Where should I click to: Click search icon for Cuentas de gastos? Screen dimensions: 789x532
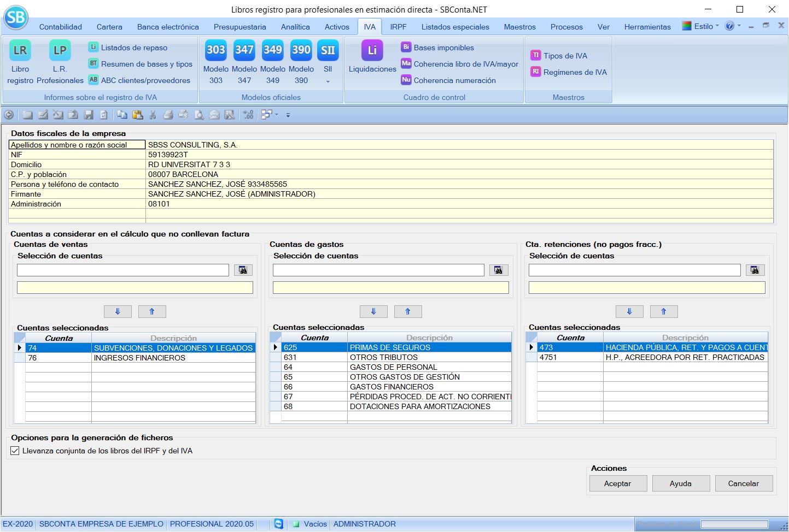point(498,270)
